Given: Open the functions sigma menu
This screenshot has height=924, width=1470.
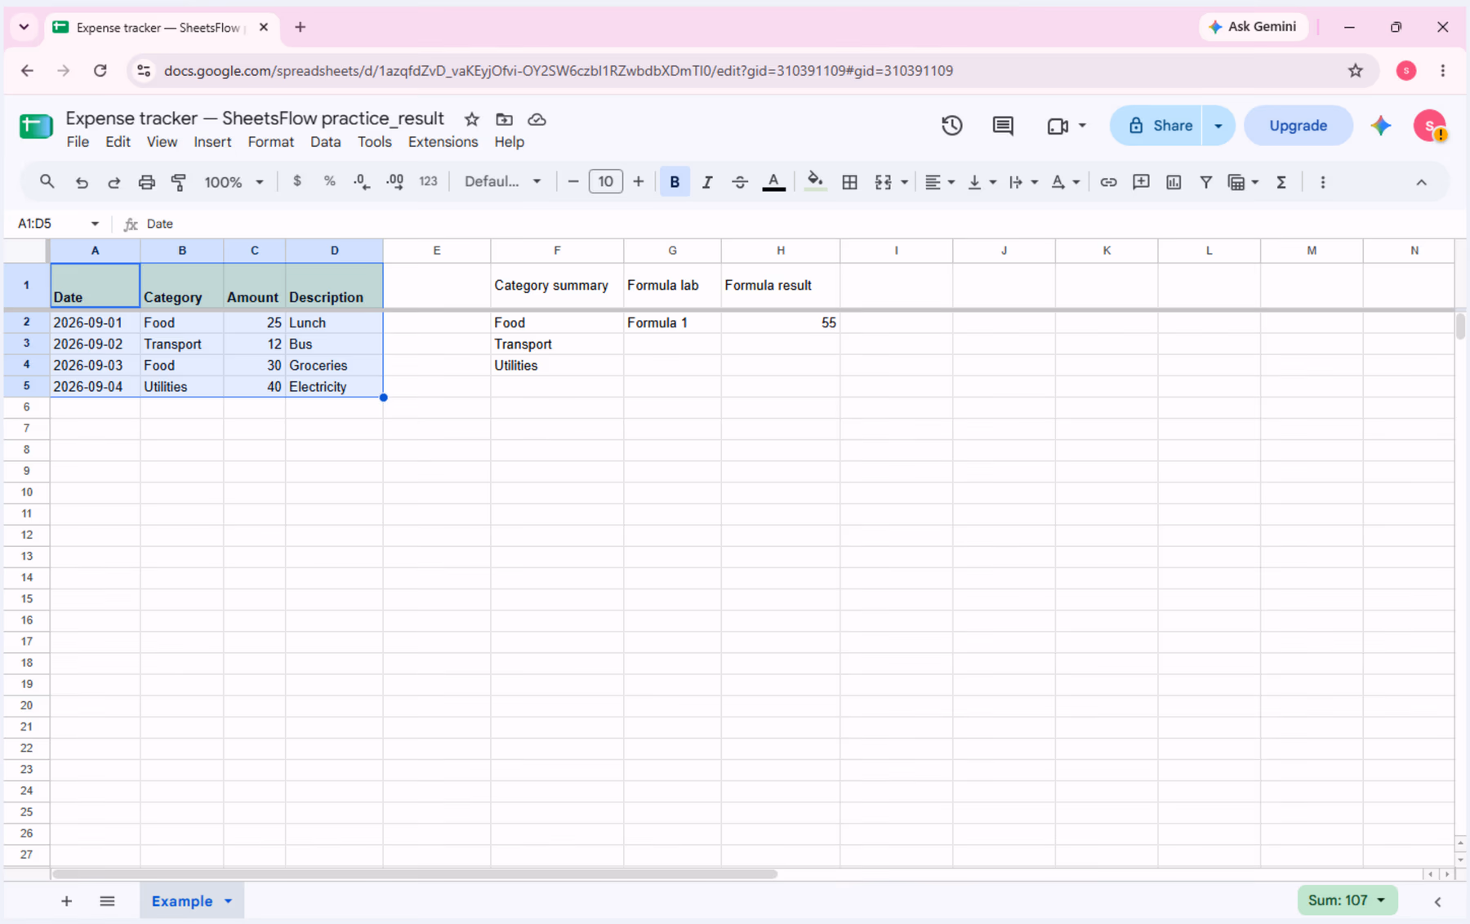Looking at the screenshot, I should click(x=1281, y=182).
